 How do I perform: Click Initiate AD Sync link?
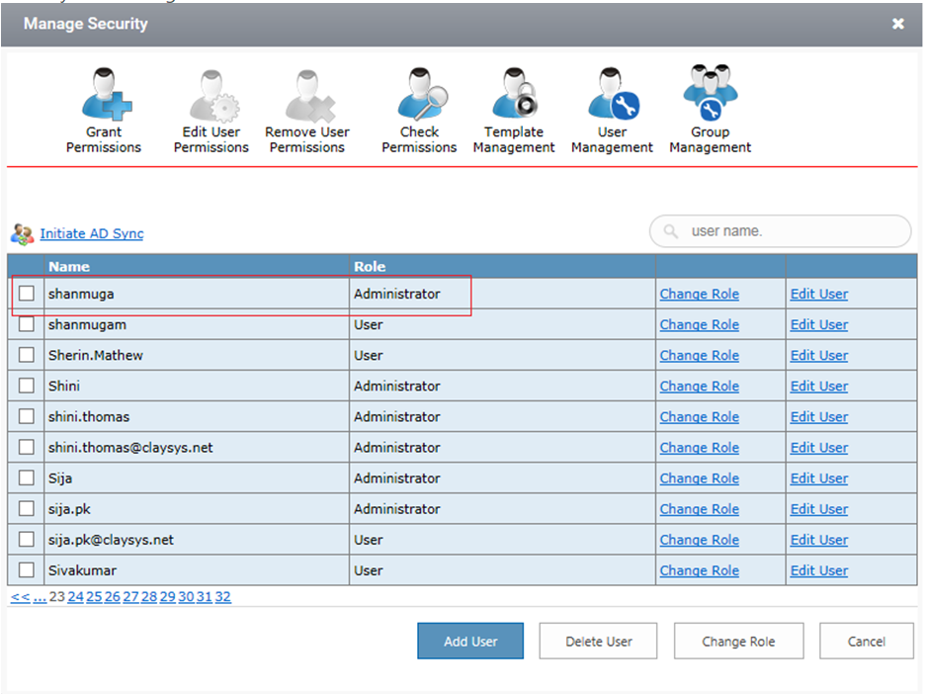pos(92,233)
